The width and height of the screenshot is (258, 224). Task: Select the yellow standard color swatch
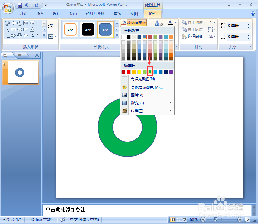139,72
